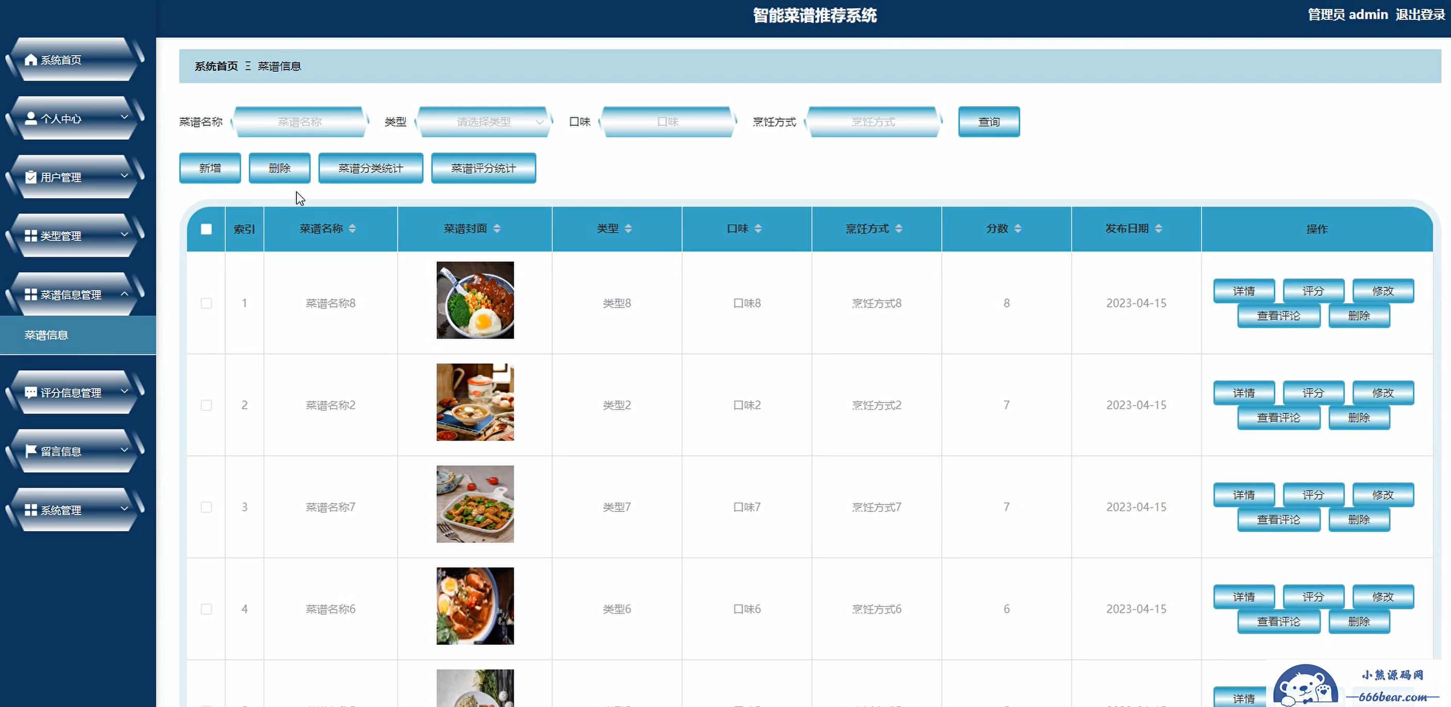The image size is (1451, 707).
Task: Click the grid icon beside 类型管理
Action: (31, 236)
